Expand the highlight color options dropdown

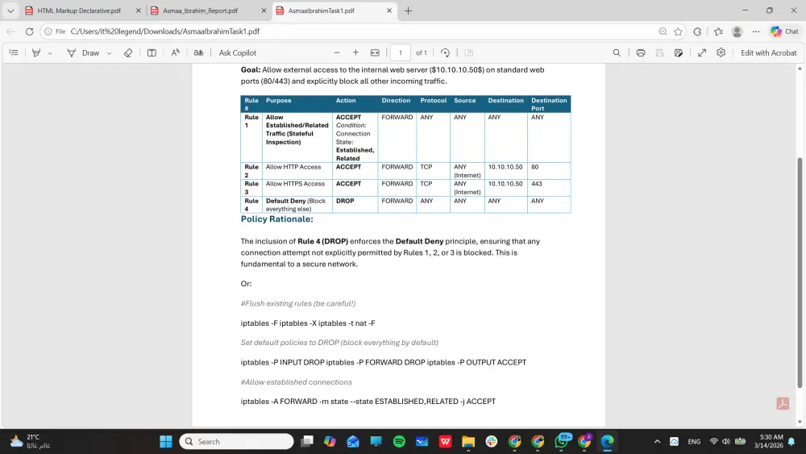[x=50, y=53]
